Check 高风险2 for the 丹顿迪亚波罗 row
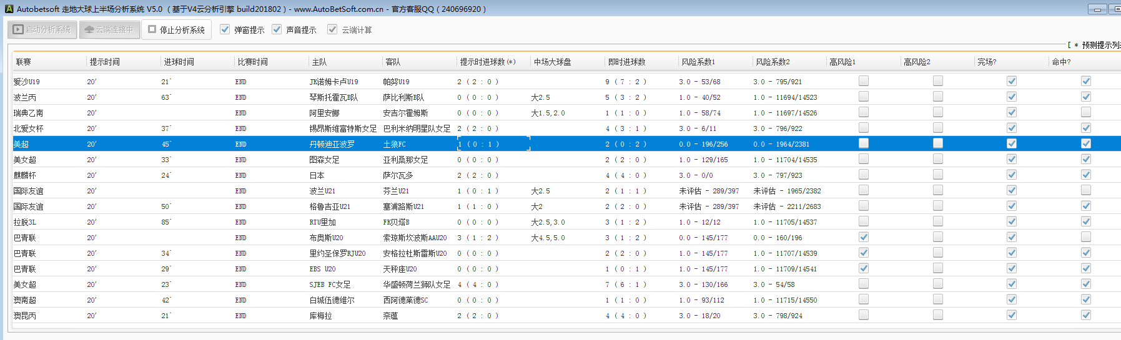 (x=937, y=143)
